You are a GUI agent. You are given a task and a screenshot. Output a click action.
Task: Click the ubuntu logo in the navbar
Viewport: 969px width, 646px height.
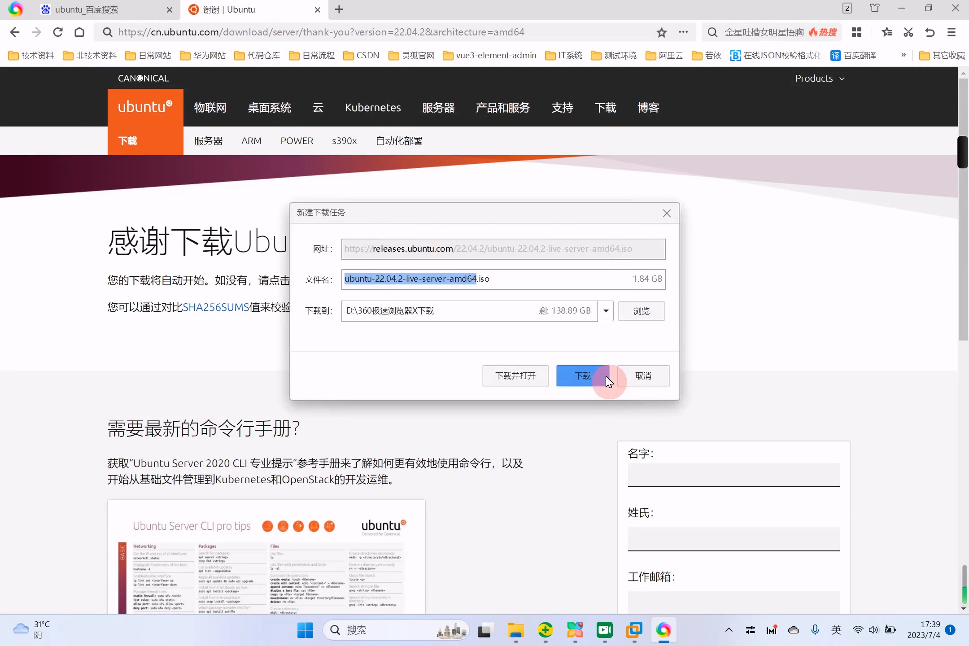pos(145,107)
